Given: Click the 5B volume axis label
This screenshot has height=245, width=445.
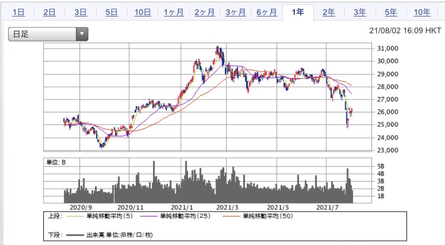Looking at the screenshot, I should click(x=380, y=166).
